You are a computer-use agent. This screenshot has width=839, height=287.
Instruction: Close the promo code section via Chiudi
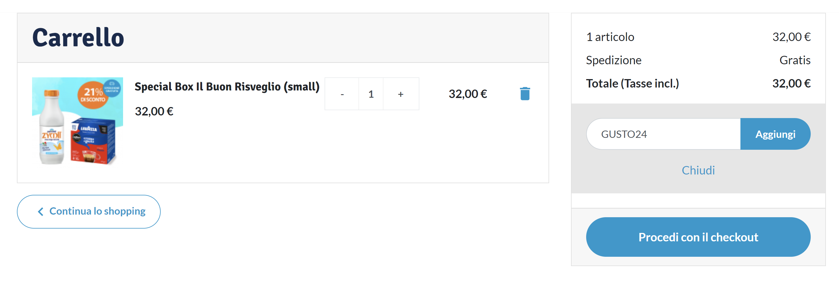click(698, 170)
